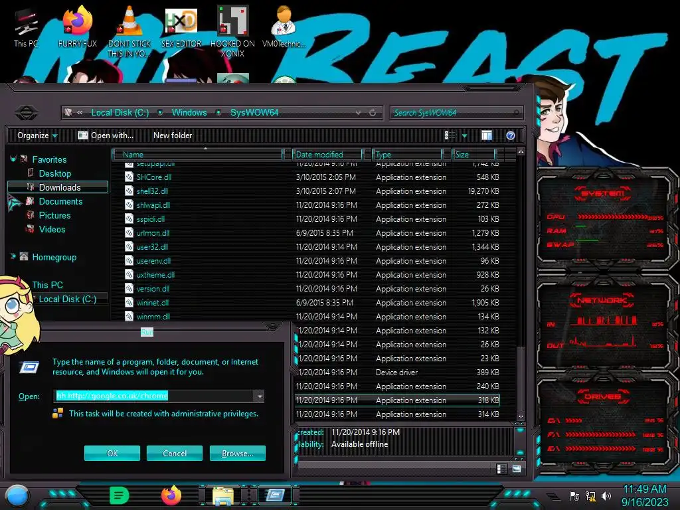Click New folder in the toolbar
The image size is (680, 510).
(x=173, y=135)
